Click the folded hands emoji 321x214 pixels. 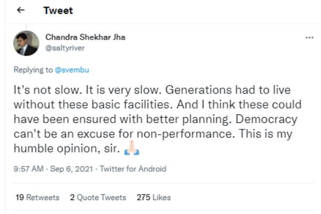point(131,148)
